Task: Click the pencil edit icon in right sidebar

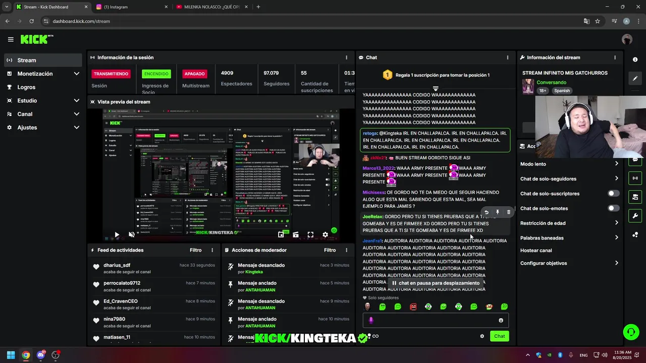Action: click(x=635, y=78)
